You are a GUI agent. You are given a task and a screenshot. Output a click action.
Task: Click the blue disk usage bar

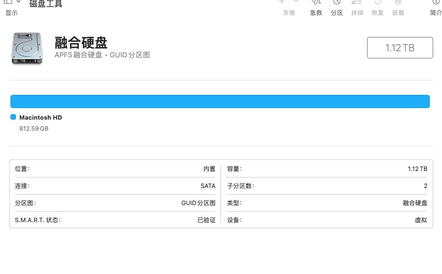click(x=220, y=101)
